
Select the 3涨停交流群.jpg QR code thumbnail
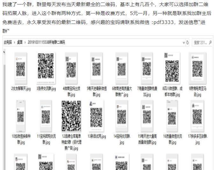pyautogui.click(x=46, y=68)
